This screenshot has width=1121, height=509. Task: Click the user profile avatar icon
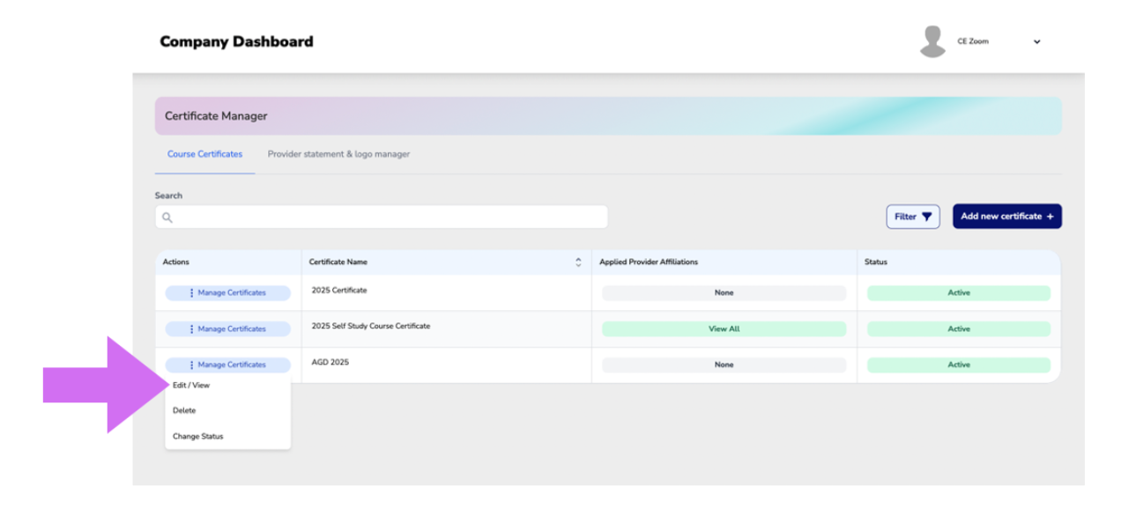click(932, 41)
